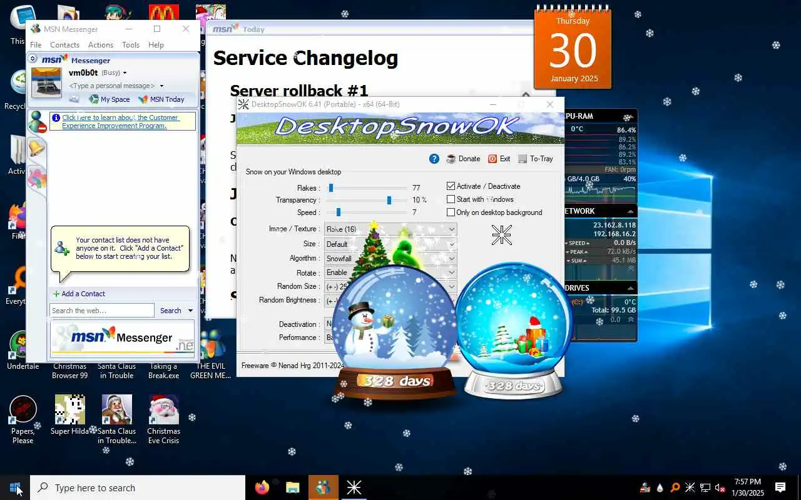Open Christmas Eve Crisis desktop icon
The width and height of the screenshot is (801, 500).
[163, 419]
